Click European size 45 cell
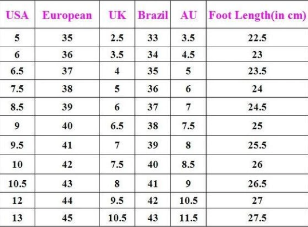Viewport: 308px width, 227px height. [x=67, y=217]
